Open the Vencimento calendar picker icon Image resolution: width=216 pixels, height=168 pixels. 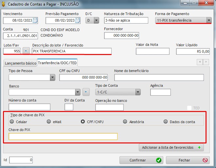[35, 21]
